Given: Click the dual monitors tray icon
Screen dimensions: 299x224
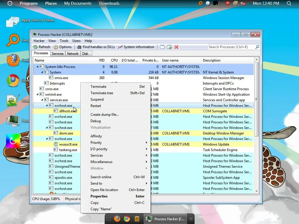Looking at the screenshot, I should [x=235, y=3].
